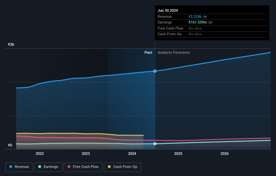This screenshot has height=176, width=276.
Task: Click the 2022 x-axis label
Action: (x=40, y=153)
